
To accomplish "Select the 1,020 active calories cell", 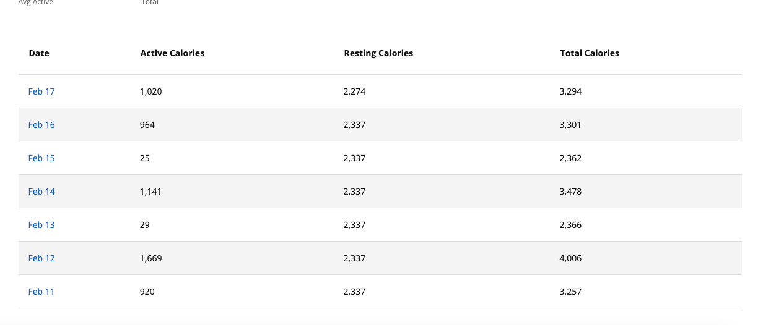I will click(151, 91).
